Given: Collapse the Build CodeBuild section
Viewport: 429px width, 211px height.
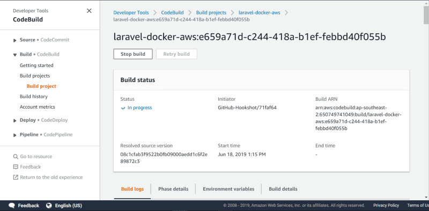Looking at the screenshot, I should click(15, 55).
